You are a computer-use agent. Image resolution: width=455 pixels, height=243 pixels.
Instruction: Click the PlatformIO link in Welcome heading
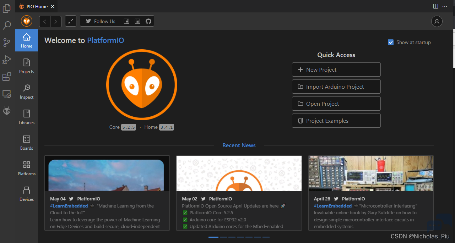click(105, 40)
